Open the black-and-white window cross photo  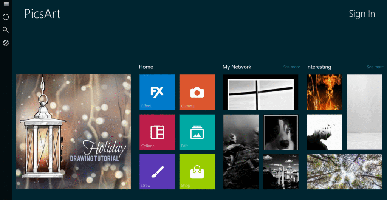(261, 92)
